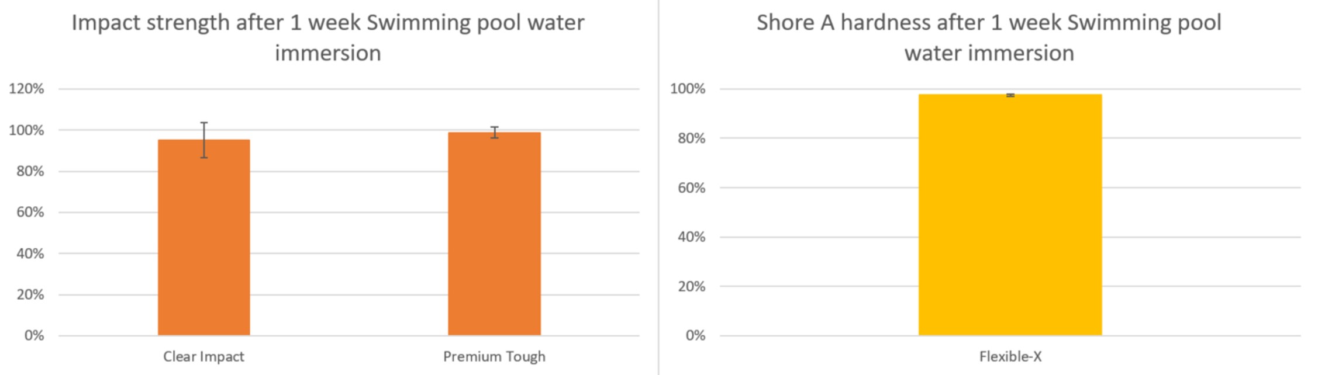Click the Premium Tough axis label
The image size is (1318, 375).
click(x=494, y=356)
